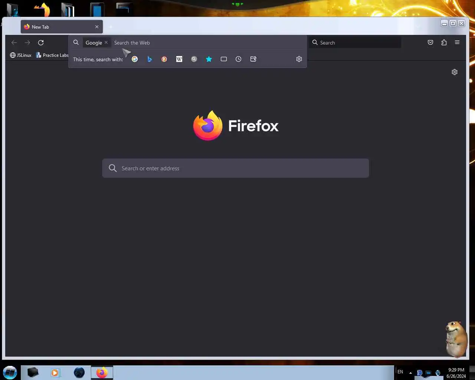This screenshot has width=475, height=380.
Task: Switch the EN input language indicator
Action: pyautogui.click(x=400, y=372)
